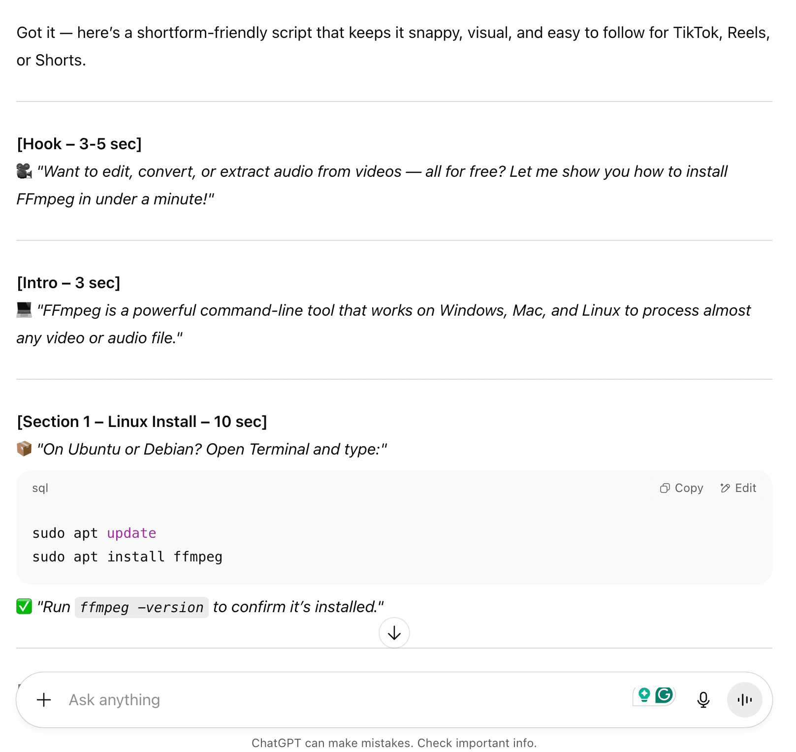Click the green checkmark emoji

pos(24,607)
